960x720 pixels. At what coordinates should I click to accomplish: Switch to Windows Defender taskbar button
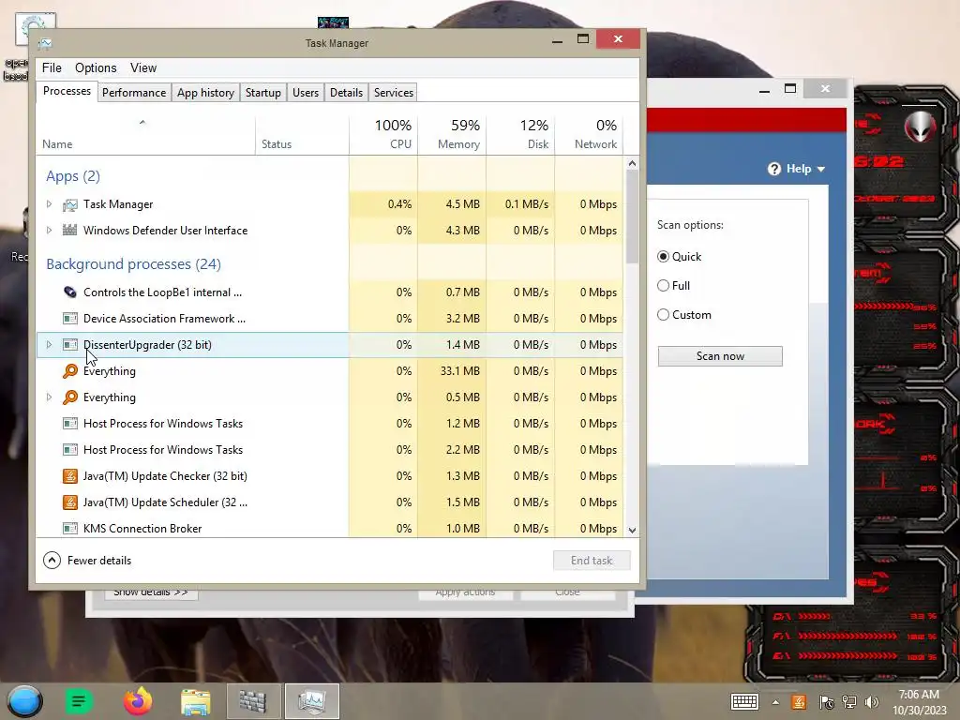[x=253, y=701]
